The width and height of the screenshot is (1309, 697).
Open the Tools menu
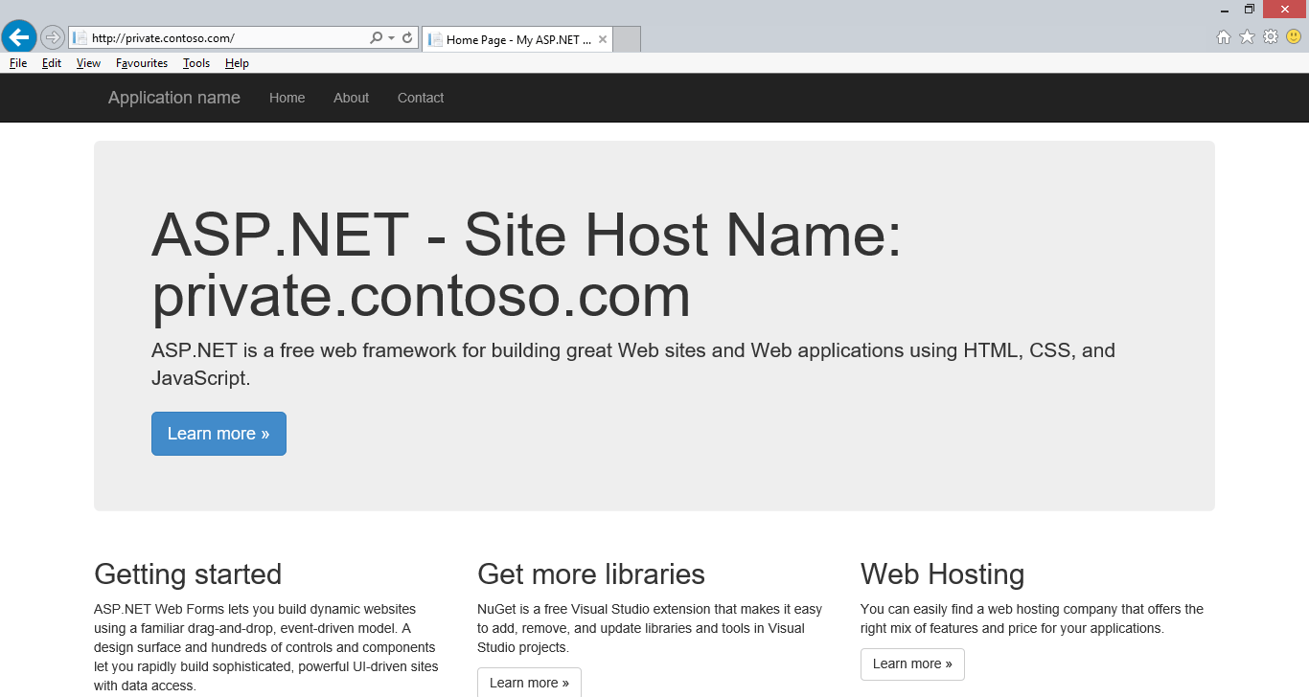point(196,63)
